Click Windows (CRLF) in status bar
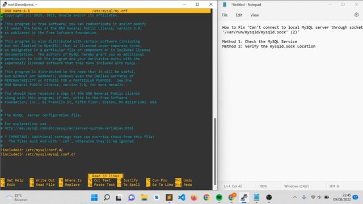 tap(297, 186)
